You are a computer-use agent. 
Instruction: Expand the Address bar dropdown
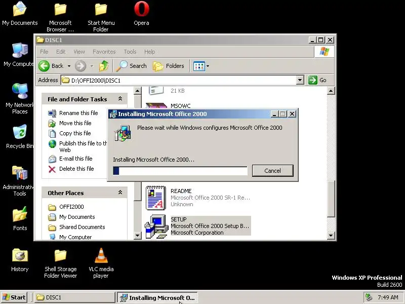(300, 80)
